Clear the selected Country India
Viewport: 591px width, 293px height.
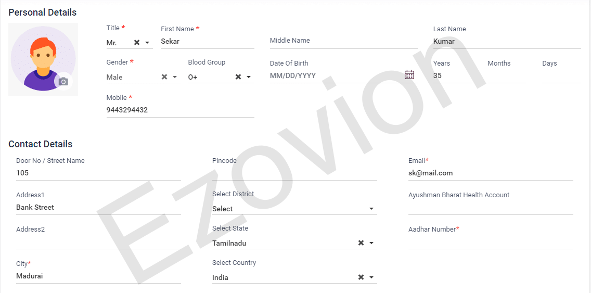point(361,277)
